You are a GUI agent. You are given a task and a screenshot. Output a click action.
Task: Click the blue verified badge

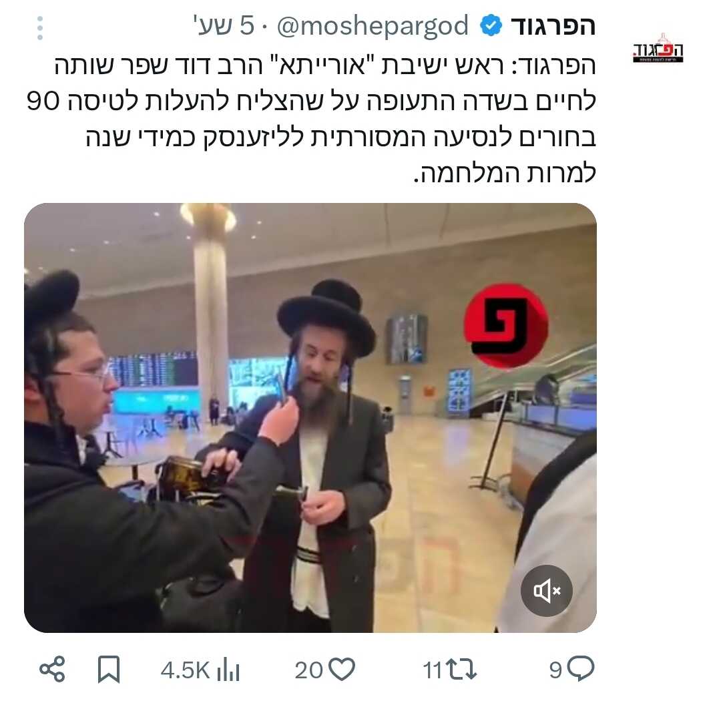pyautogui.click(x=491, y=26)
